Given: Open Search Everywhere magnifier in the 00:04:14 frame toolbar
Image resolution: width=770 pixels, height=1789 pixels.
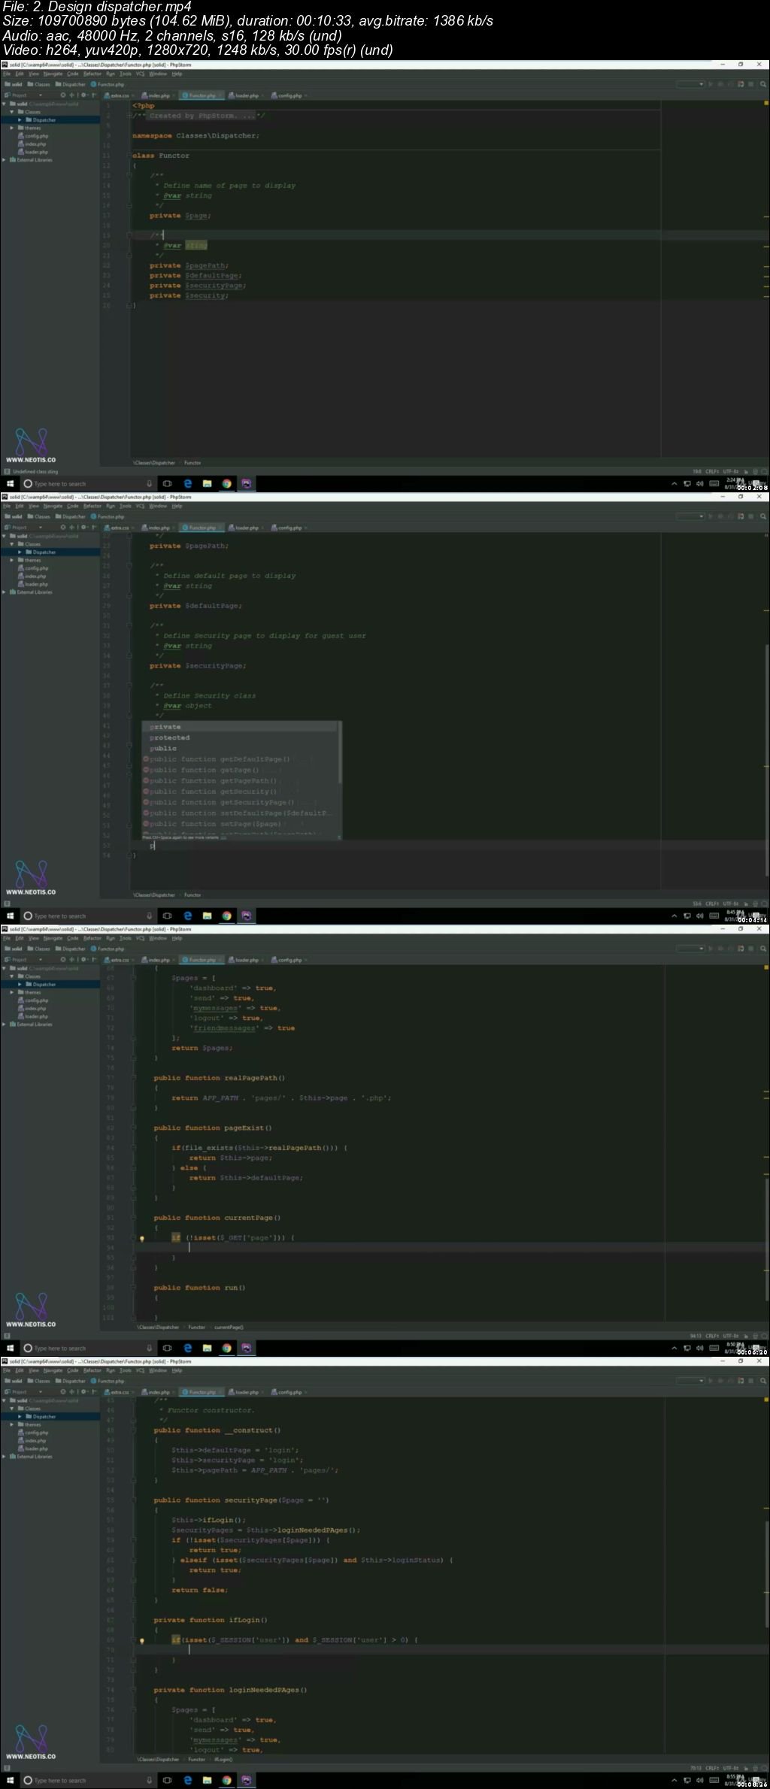Looking at the screenshot, I should [763, 516].
